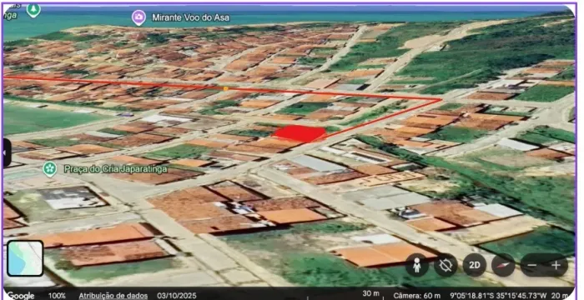The image size is (584, 300).
Task: Click the orange midpoint handle on red line
Action: tap(225, 88)
